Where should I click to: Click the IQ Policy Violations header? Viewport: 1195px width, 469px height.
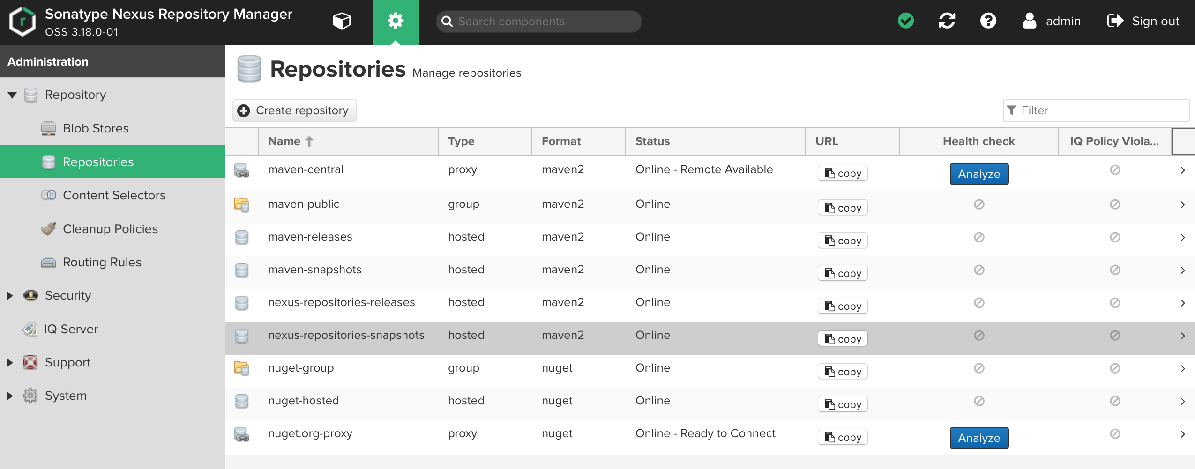point(1115,141)
